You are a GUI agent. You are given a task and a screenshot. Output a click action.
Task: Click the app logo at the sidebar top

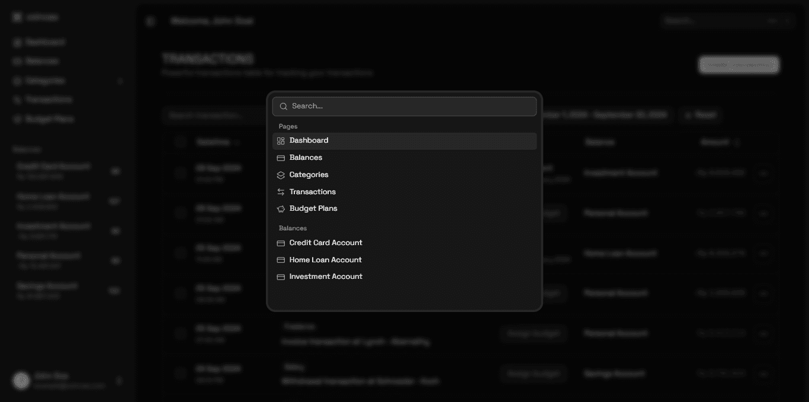coord(17,17)
